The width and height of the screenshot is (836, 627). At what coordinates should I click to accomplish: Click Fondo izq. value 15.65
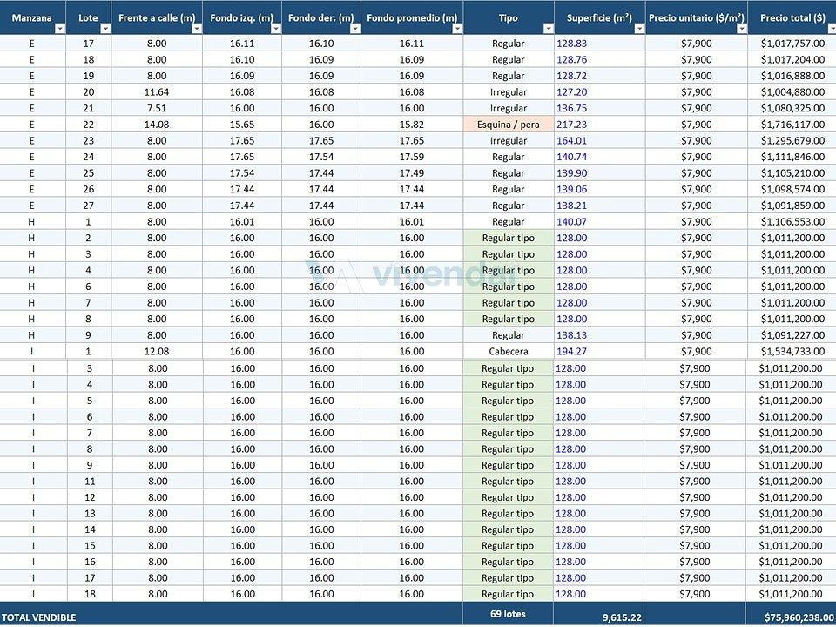click(242, 125)
